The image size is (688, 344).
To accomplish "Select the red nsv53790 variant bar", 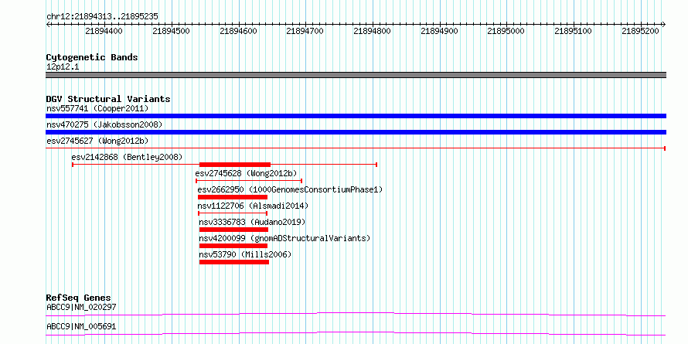I will (x=234, y=262).
